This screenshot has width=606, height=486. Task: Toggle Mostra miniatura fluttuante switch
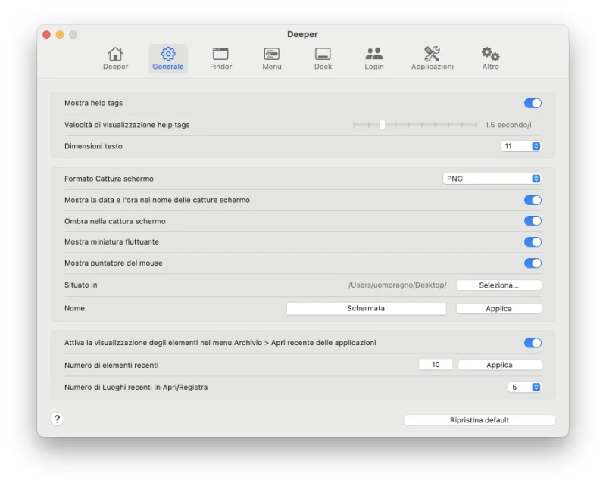click(533, 242)
